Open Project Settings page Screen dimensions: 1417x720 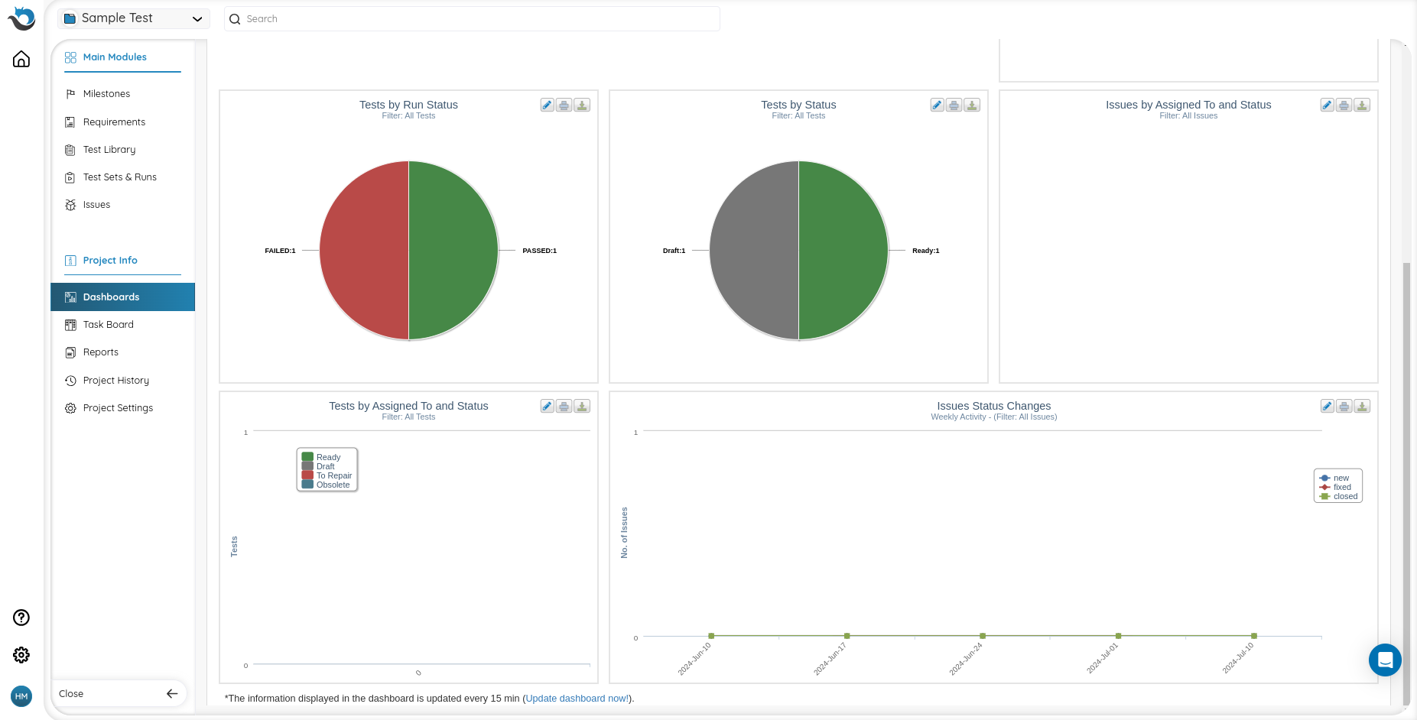(118, 408)
